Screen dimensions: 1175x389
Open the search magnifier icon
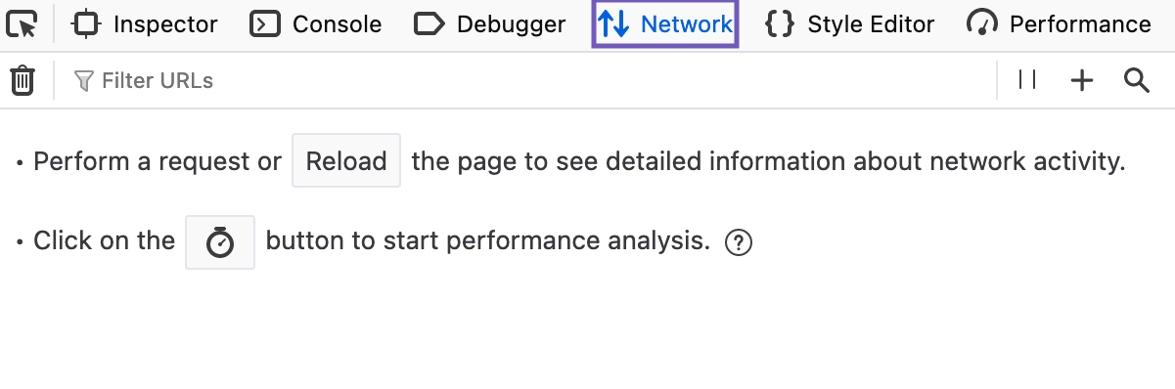(1136, 80)
